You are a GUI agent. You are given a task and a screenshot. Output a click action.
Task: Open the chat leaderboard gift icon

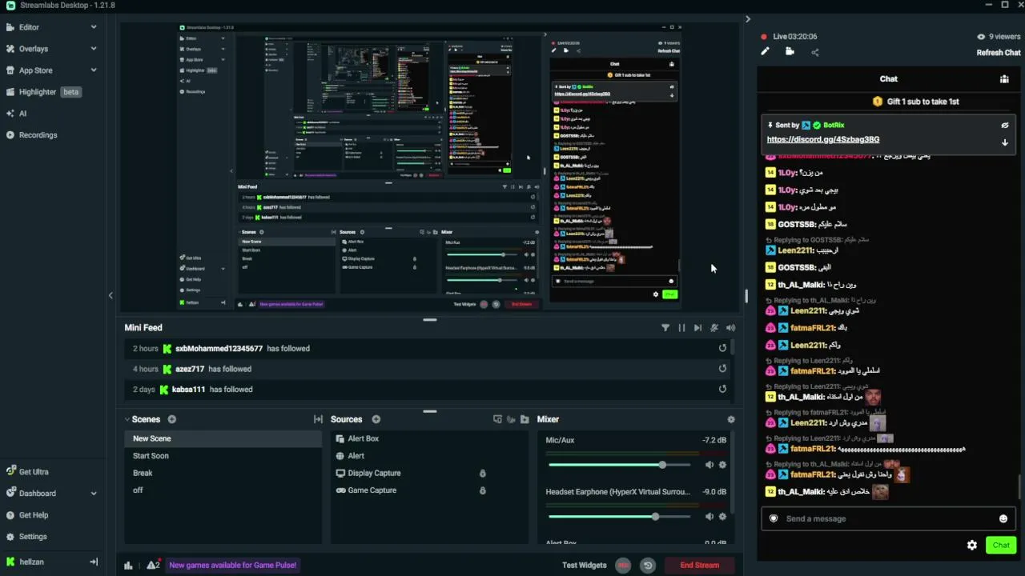coord(1004,79)
